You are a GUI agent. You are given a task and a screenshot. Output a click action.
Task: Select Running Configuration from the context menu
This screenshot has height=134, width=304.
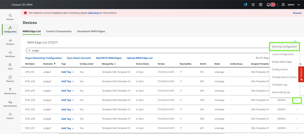pyautogui.click(x=284, y=47)
